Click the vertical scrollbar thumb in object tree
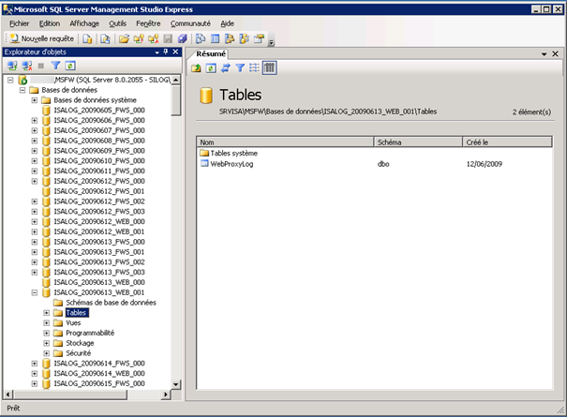The image size is (567, 417). coord(176,100)
